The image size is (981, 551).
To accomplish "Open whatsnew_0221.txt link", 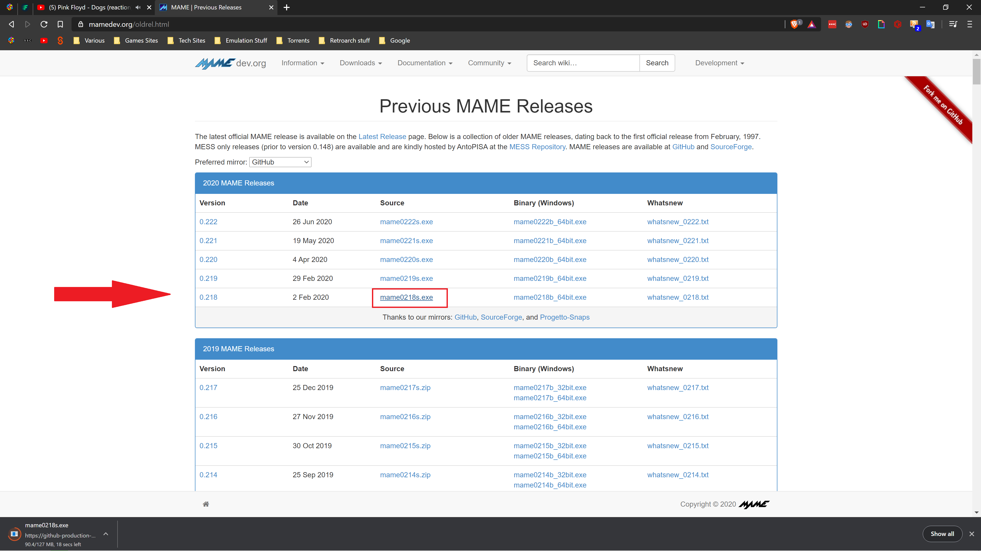I will 678,241.
